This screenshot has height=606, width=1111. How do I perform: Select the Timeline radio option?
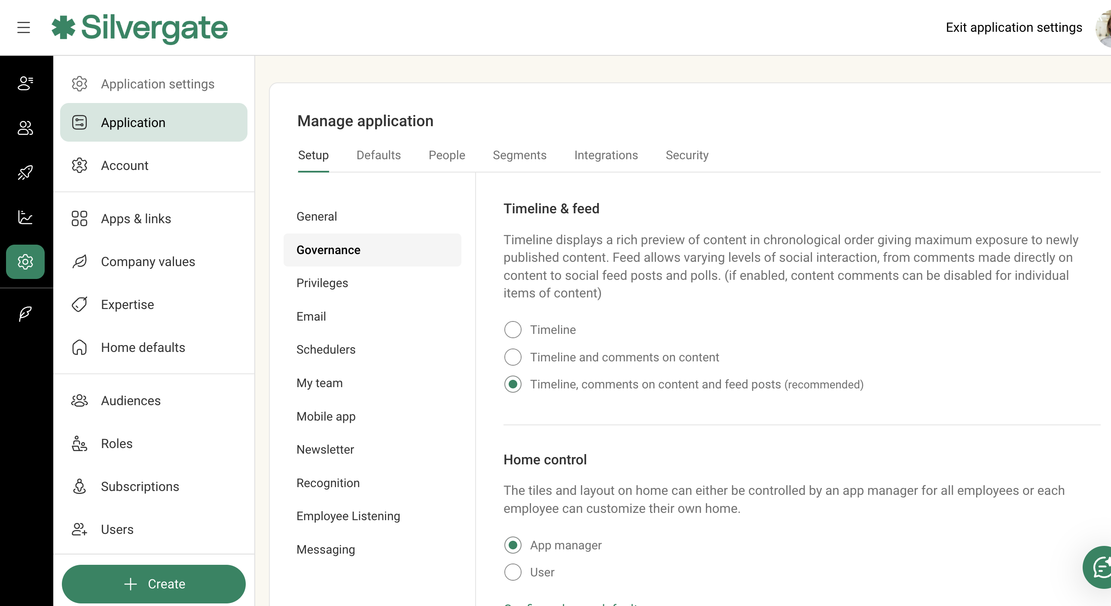(513, 330)
